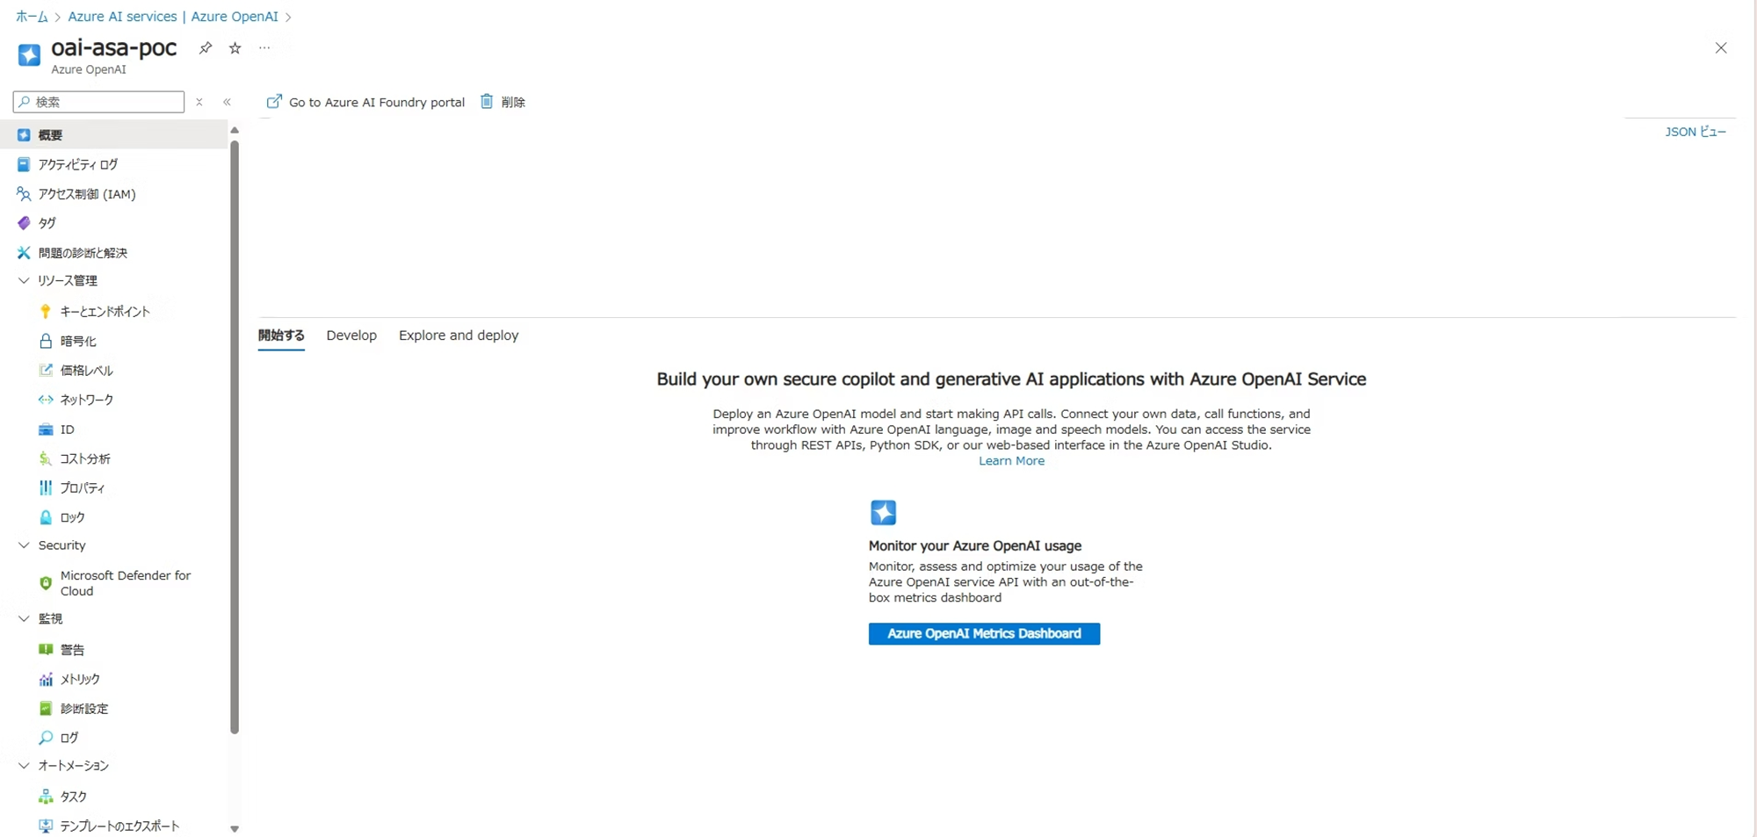Focus the 検索 sidebar search field
This screenshot has width=1757, height=837.
99,102
